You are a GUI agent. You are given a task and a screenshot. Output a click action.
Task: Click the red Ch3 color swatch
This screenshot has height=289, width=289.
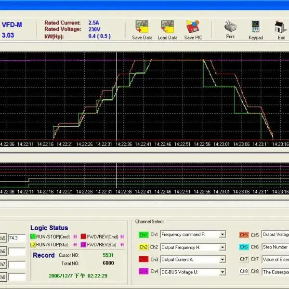[x=144, y=259]
